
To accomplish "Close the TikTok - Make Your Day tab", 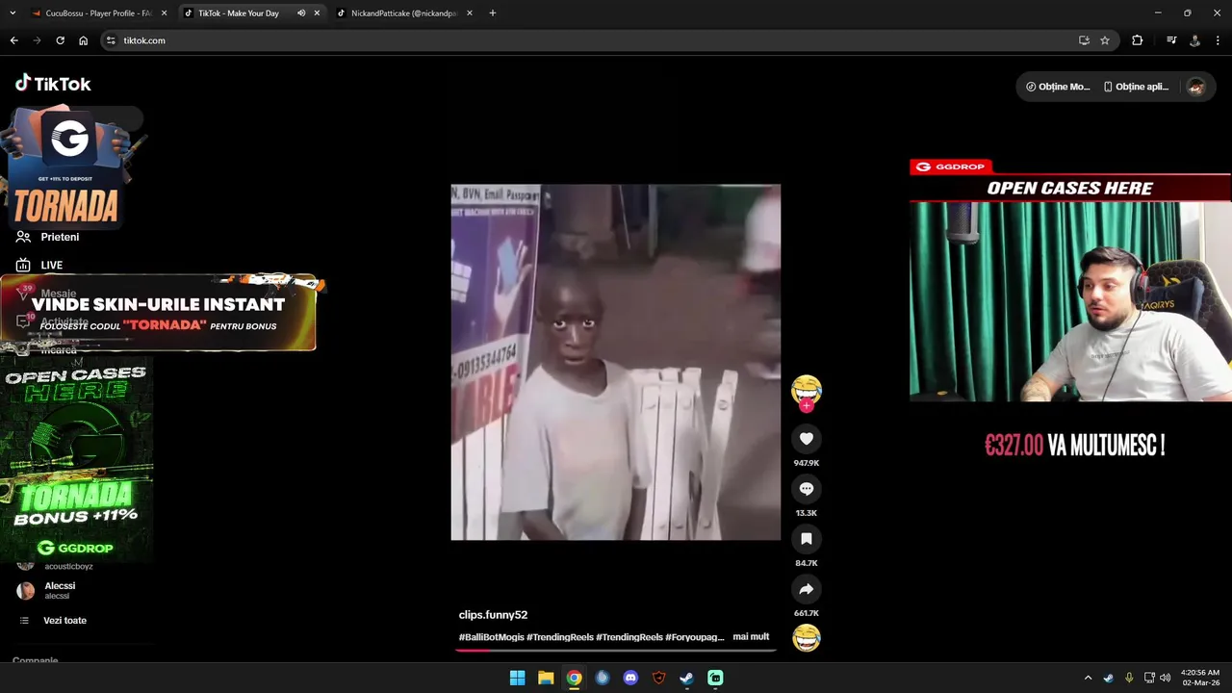I will 317,13.
